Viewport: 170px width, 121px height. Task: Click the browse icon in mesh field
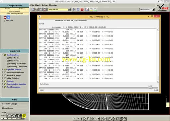click(69, 9)
